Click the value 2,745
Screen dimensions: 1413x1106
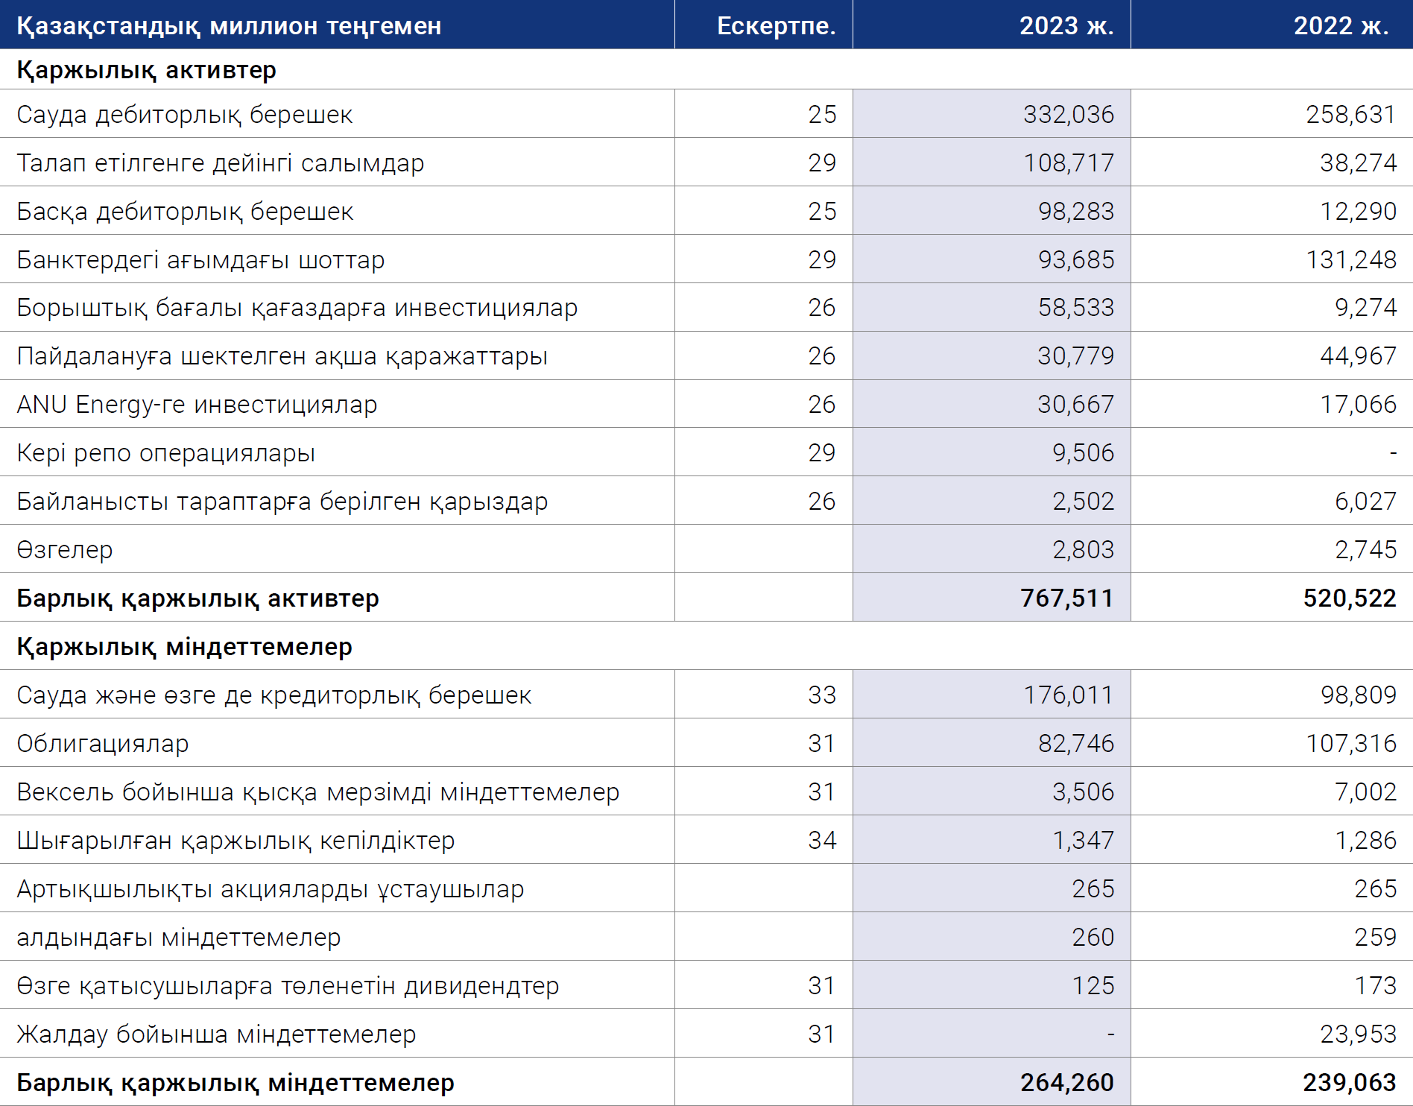point(1365,550)
